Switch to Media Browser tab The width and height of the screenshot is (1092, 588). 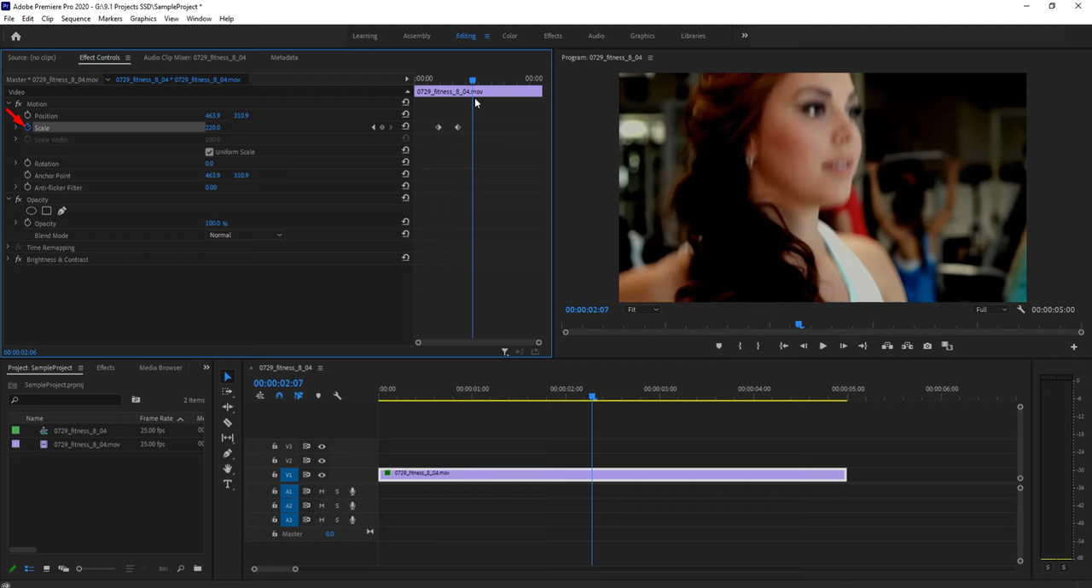point(160,368)
